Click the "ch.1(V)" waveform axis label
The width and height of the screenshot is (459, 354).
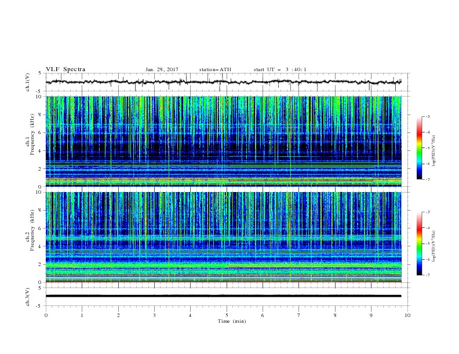click(x=28, y=82)
